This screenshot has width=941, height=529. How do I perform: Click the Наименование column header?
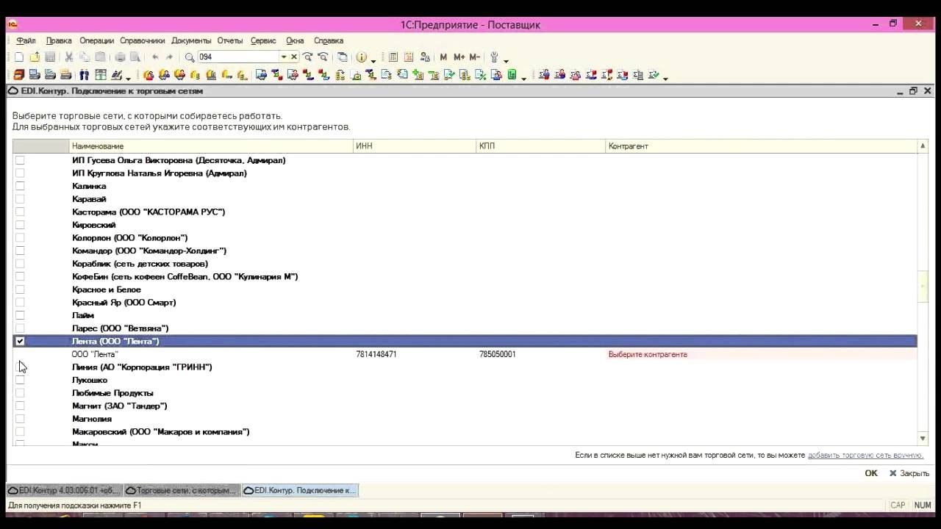[211, 146]
